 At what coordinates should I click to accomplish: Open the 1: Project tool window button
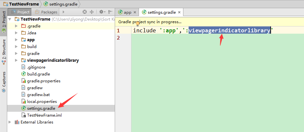(4, 22)
